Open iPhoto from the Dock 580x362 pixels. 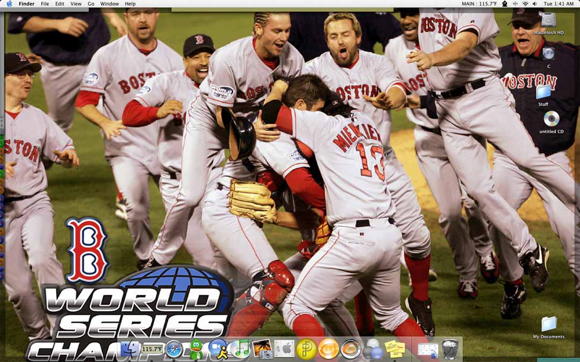[x=262, y=349]
